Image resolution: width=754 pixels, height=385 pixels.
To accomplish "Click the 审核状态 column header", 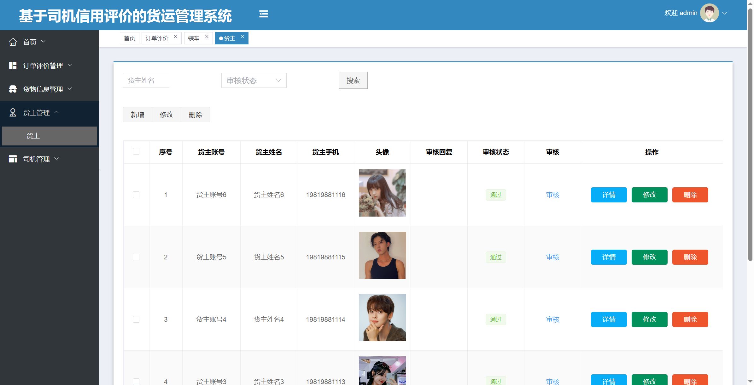I will (496, 152).
